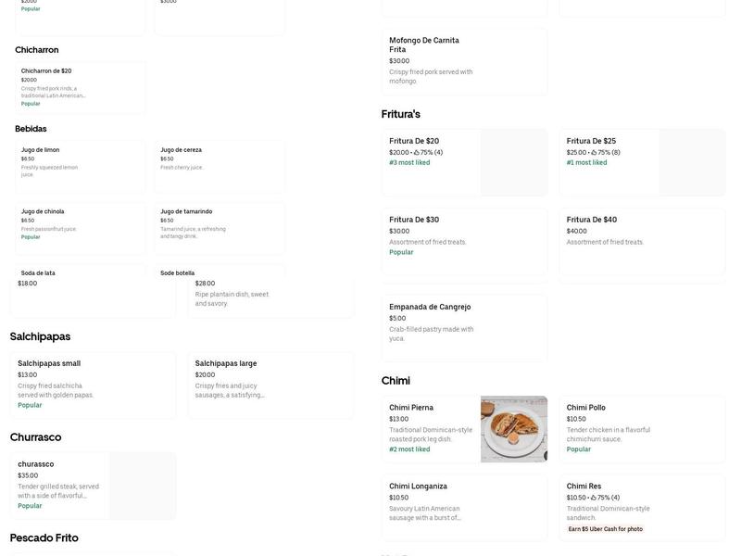
Task: Click the '#1 most liked' label on Fritura De $25
Action: (587, 160)
